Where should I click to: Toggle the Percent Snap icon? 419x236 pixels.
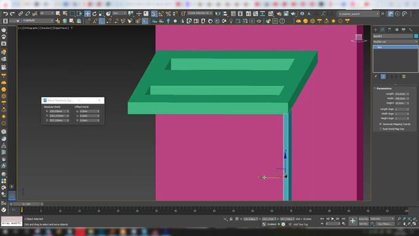(x=168, y=13)
